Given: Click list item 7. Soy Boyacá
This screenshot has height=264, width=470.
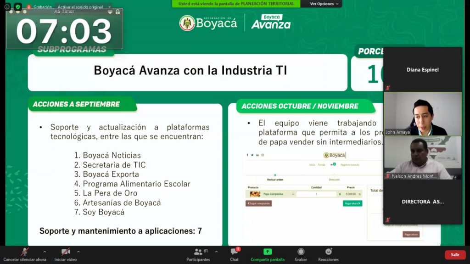Looking at the screenshot, I should (99, 212).
